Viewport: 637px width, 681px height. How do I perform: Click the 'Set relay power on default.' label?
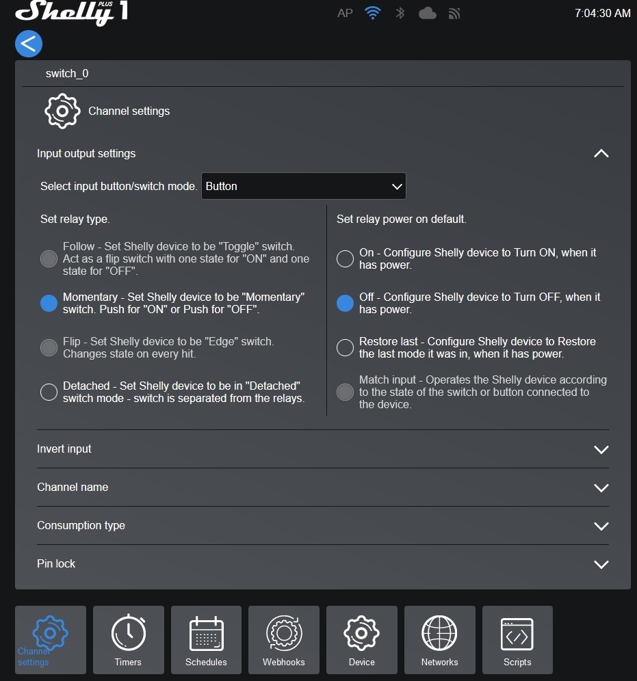[402, 219]
